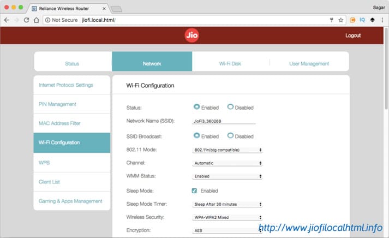
Task: Click the Sagar profile name
Action: (379, 8)
